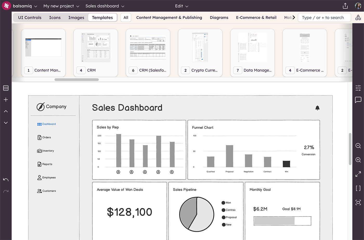Add new wireframe with plus icon
The width and height of the screenshot is (364, 240).
click(6, 100)
